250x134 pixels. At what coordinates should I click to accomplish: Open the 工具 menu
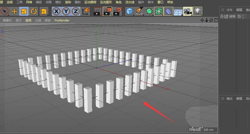(19, 2)
